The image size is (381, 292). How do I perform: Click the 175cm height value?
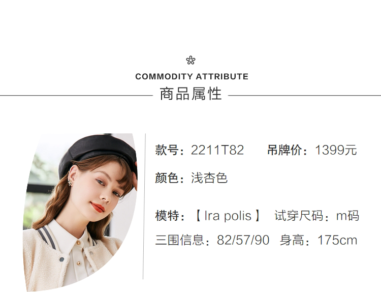click(337, 240)
